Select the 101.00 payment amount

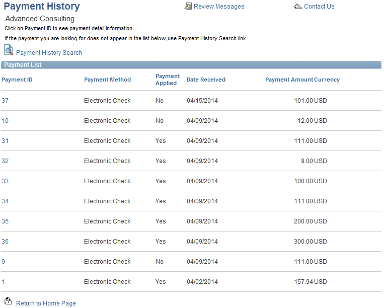click(303, 100)
